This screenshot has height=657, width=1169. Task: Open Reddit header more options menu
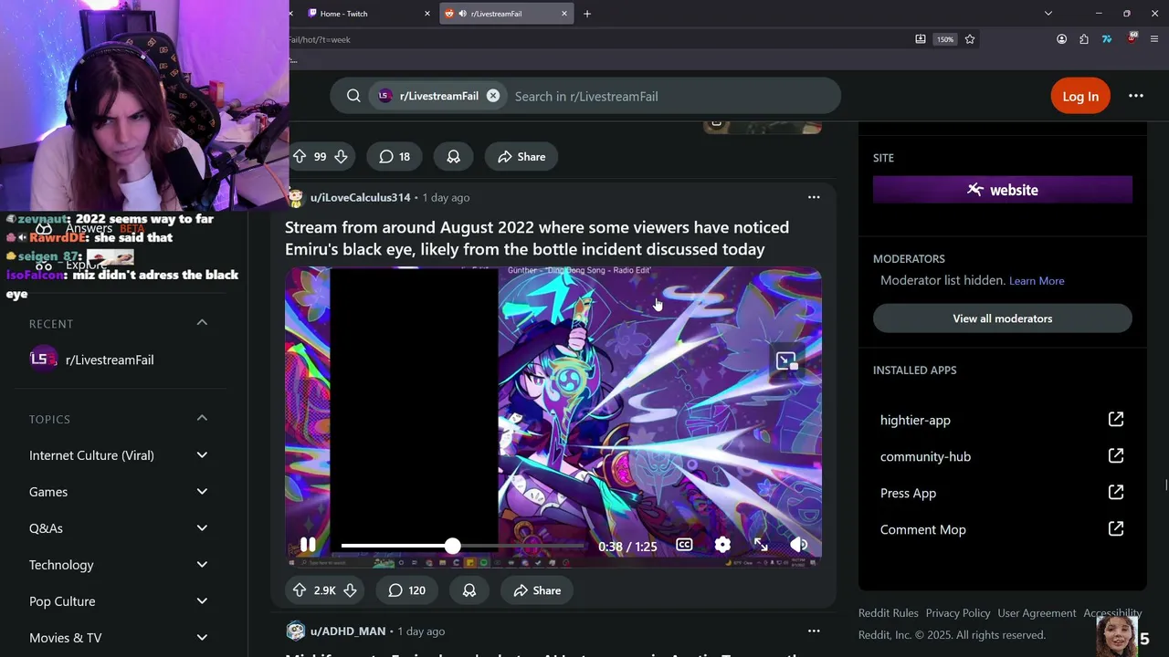1136,96
